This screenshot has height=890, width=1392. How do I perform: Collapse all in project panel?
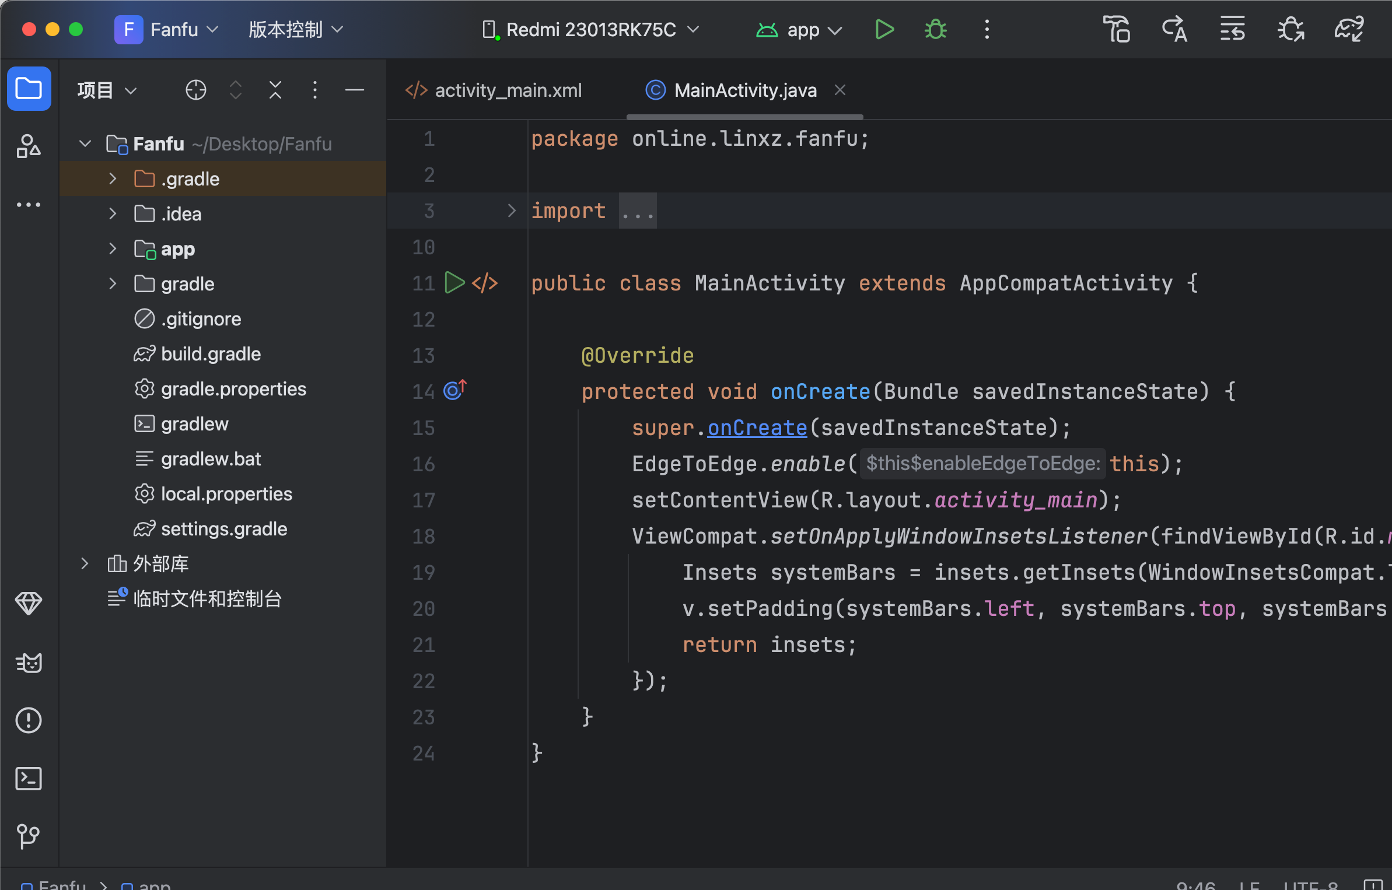tap(275, 90)
